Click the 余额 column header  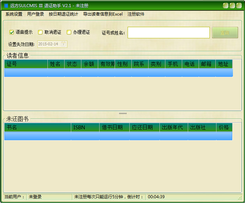click(90, 64)
